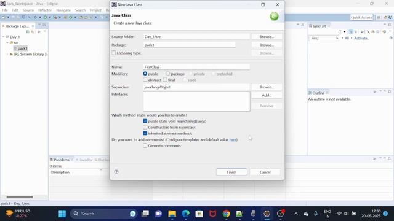Viewport: 394px width, 221px height.
Task: Click the Debug bug icon in Eclipse toolbar
Action: click(x=35, y=17)
